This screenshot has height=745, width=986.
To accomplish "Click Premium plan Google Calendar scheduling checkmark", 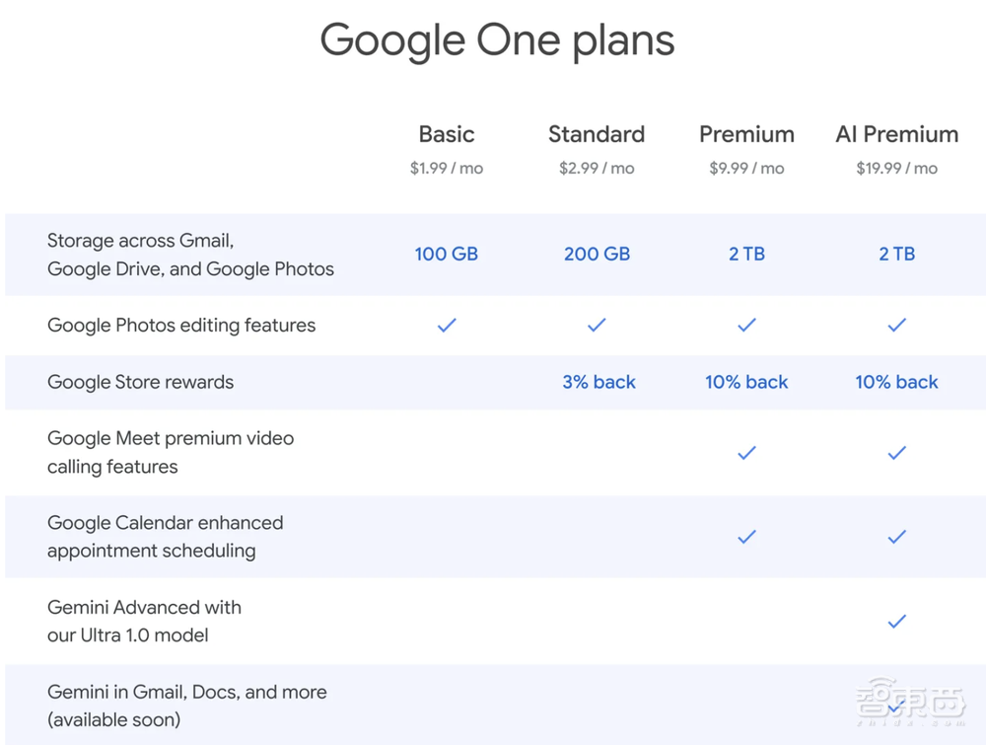I will click(746, 537).
